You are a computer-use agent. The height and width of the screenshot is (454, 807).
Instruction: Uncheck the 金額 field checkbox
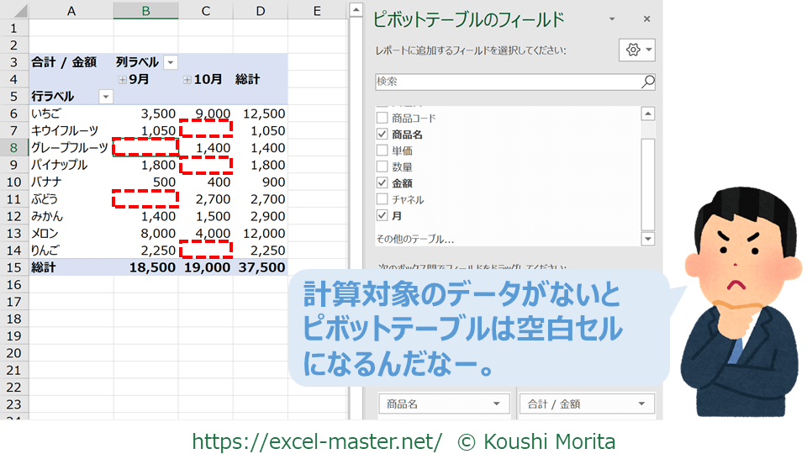pyautogui.click(x=382, y=183)
